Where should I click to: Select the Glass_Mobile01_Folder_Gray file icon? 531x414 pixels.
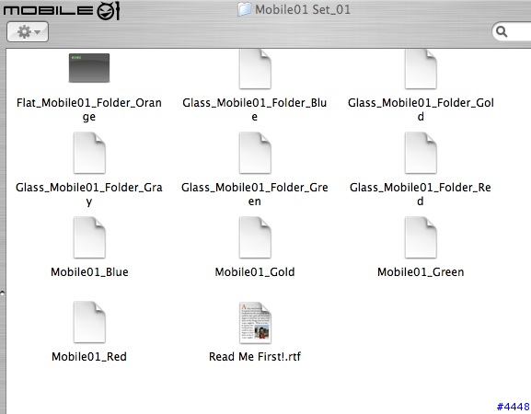pyautogui.click(x=89, y=153)
